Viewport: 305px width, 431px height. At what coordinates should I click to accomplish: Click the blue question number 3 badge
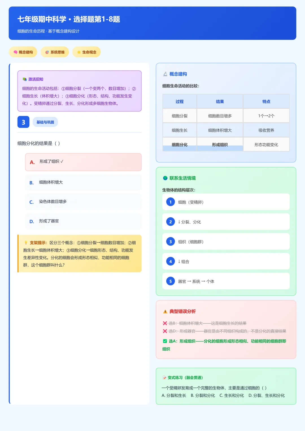coord(23,122)
